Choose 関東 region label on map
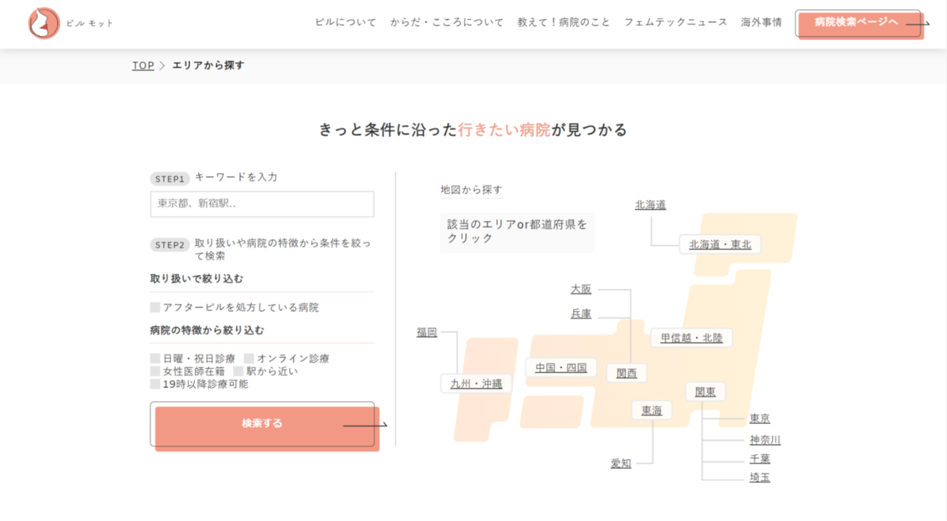 705,392
